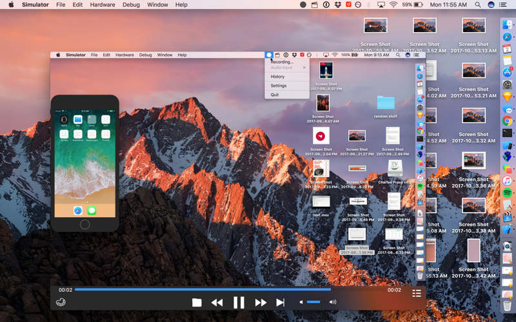Skip to next track in player
Screen dimensions: 516x322
(x=280, y=302)
